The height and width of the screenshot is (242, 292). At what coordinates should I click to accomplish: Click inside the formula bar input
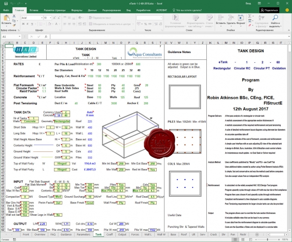[x=168, y=37]
